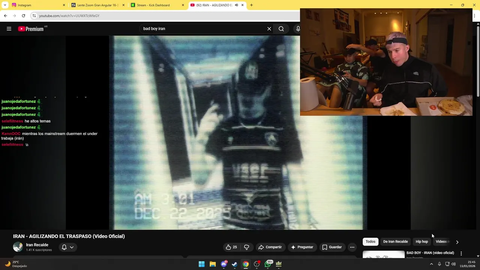Open Windows Start menu
Screen dimensions: 480x270
click(x=201, y=264)
